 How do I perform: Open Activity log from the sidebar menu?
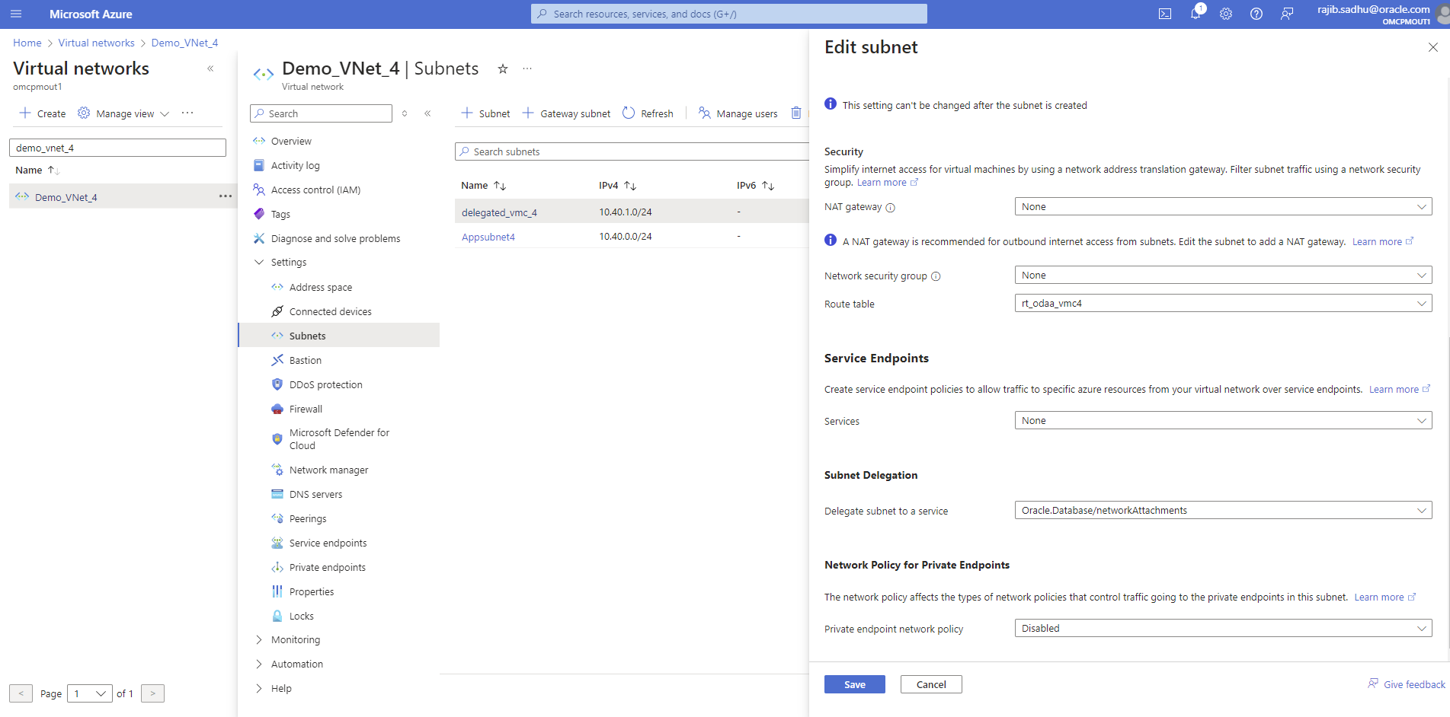pyautogui.click(x=296, y=164)
